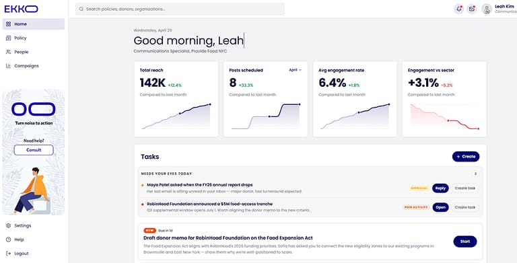Click the People icon in sidebar
Viewport: 517px width, 263px height.
[9, 52]
